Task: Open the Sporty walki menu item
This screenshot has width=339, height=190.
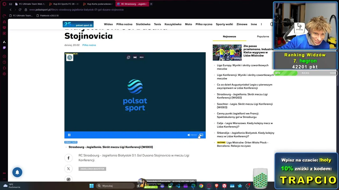Action: [x=224, y=24]
